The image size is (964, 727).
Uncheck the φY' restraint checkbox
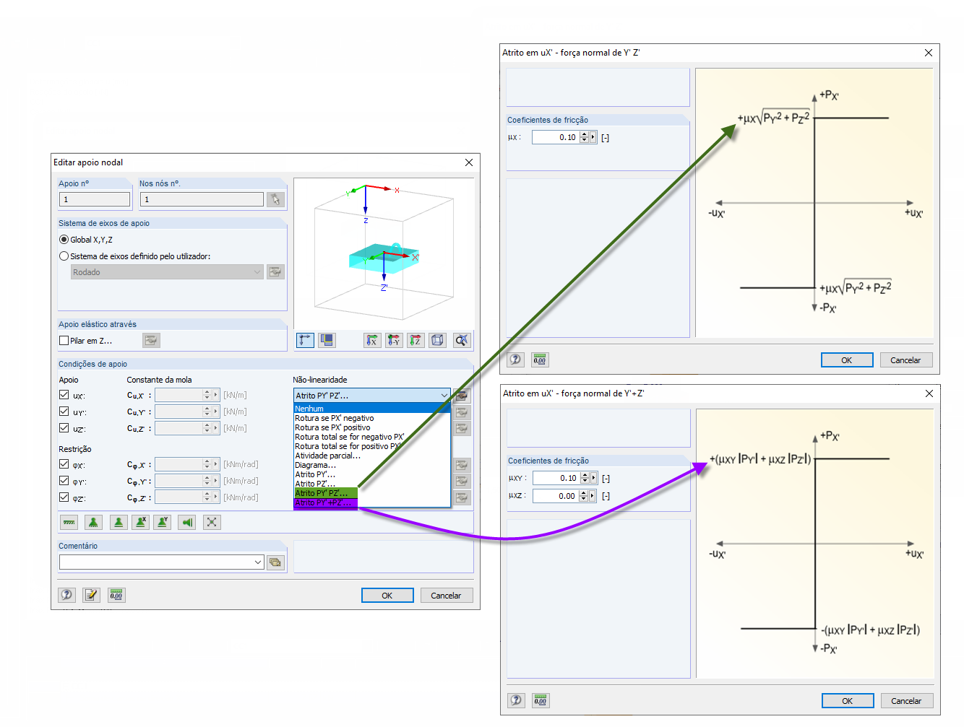tap(64, 481)
